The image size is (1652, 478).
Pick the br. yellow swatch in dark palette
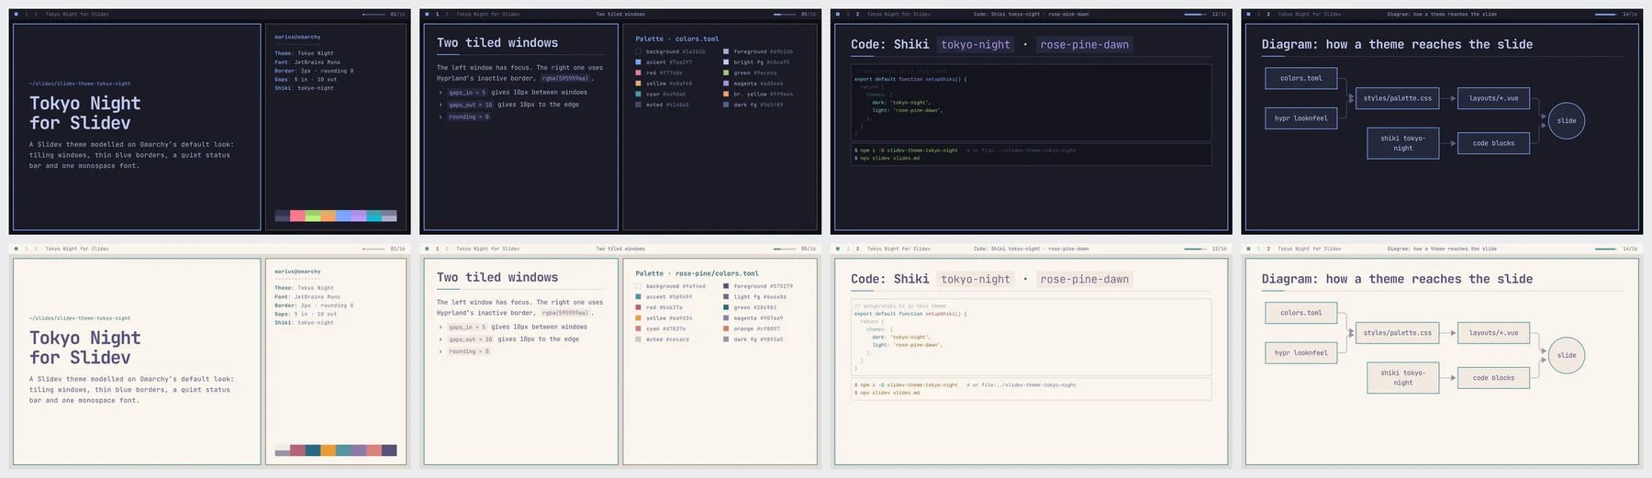[x=726, y=94]
